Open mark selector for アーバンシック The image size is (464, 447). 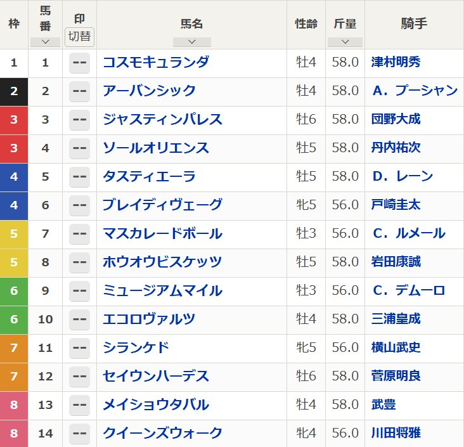coord(79,91)
